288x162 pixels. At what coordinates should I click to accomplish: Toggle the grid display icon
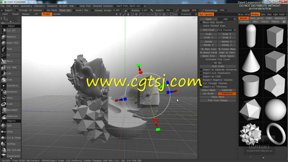164,14
